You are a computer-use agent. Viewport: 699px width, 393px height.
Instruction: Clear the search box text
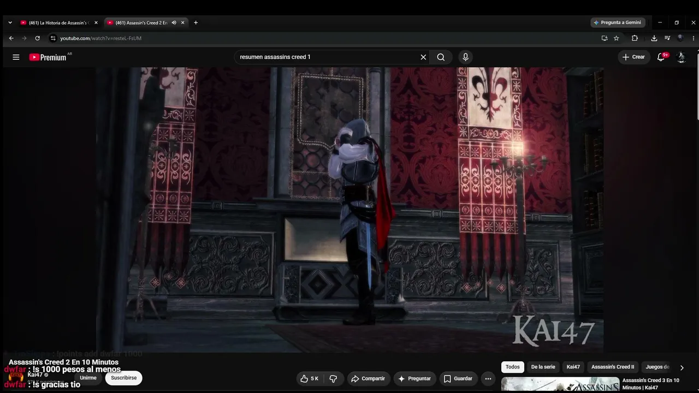pyautogui.click(x=423, y=57)
